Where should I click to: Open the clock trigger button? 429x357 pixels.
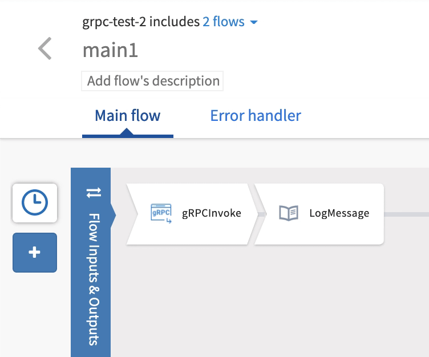pyautogui.click(x=35, y=202)
